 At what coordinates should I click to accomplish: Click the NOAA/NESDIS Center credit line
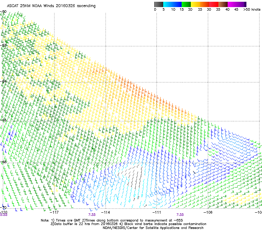pos(153,228)
